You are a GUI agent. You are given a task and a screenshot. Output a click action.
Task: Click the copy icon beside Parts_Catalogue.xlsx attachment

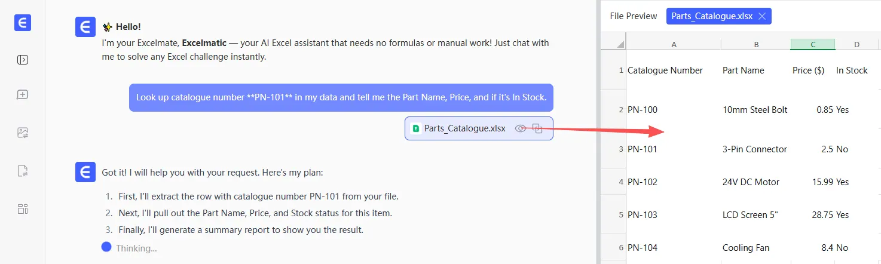point(537,128)
